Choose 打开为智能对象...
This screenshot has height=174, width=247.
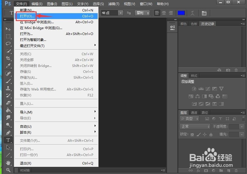(x=56, y=40)
